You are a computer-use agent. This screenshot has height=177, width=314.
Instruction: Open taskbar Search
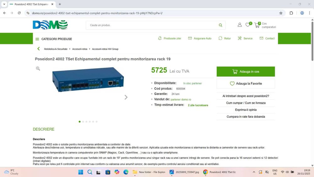coord(90,172)
